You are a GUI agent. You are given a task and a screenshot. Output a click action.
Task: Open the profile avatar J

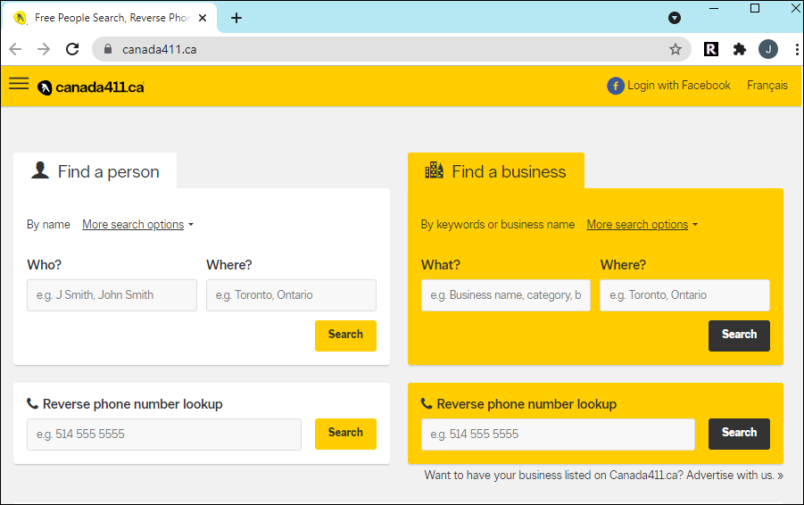pyautogui.click(x=768, y=49)
